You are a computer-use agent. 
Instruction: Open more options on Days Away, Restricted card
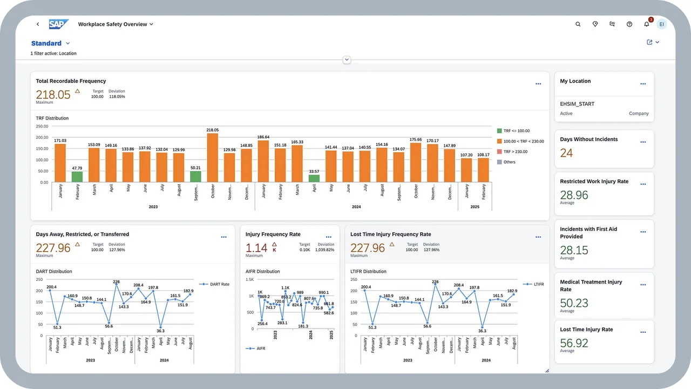point(224,237)
